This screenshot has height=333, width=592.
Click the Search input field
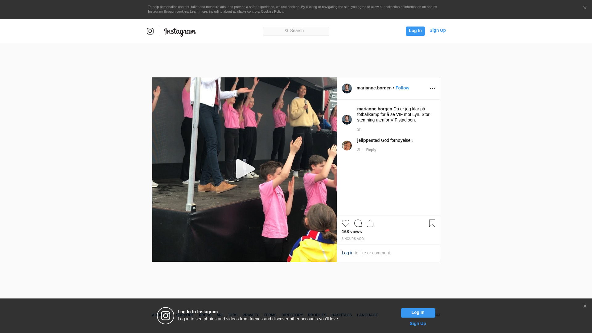(x=296, y=31)
